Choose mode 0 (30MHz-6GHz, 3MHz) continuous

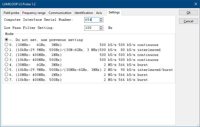point(7,45)
